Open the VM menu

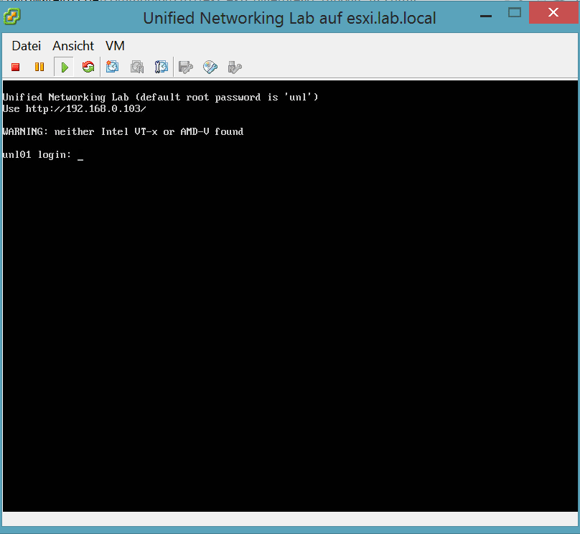[115, 46]
